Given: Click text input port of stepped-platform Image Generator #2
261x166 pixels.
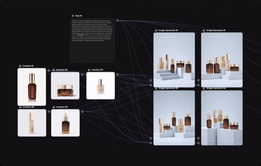Looking at the screenshot, I should pos(150,138).
